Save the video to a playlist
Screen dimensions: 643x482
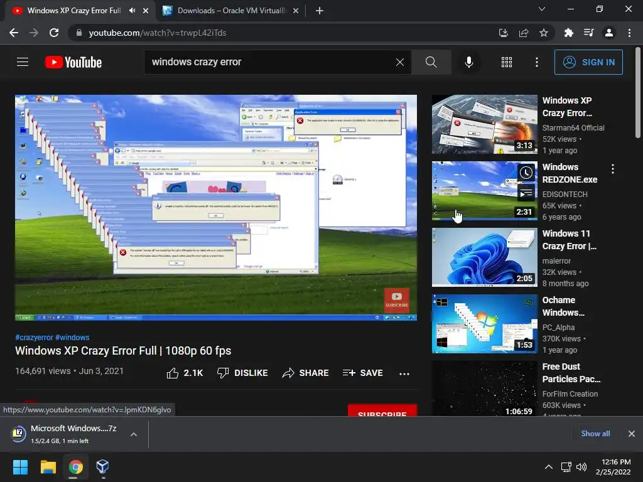tap(363, 373)
